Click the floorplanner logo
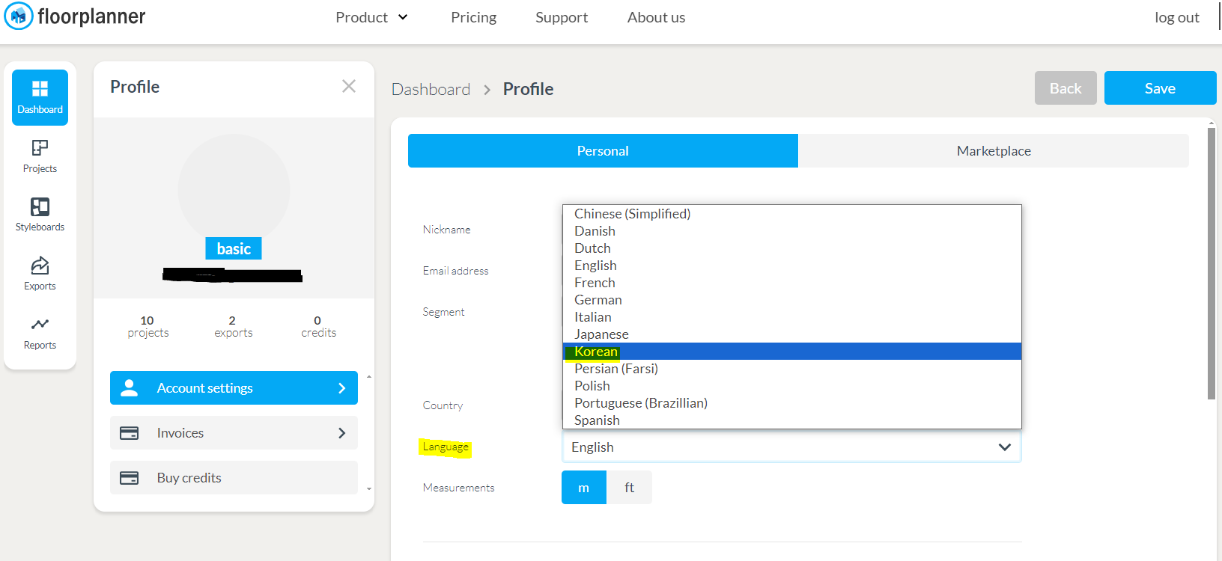Image resolution: width=1222 pixels, height=561 pixels. tap(75, 16)
